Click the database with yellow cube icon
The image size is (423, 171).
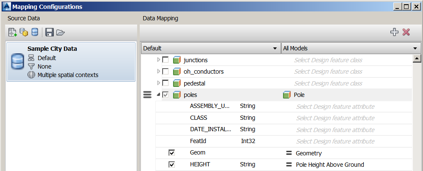24,32
